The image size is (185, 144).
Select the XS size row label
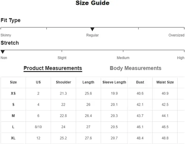click(x=13, y=93)
